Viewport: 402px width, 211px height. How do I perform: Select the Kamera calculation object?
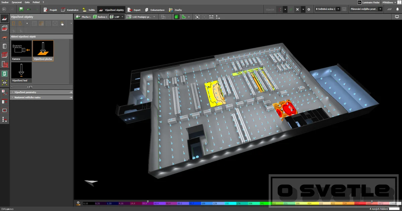[21, 51]
